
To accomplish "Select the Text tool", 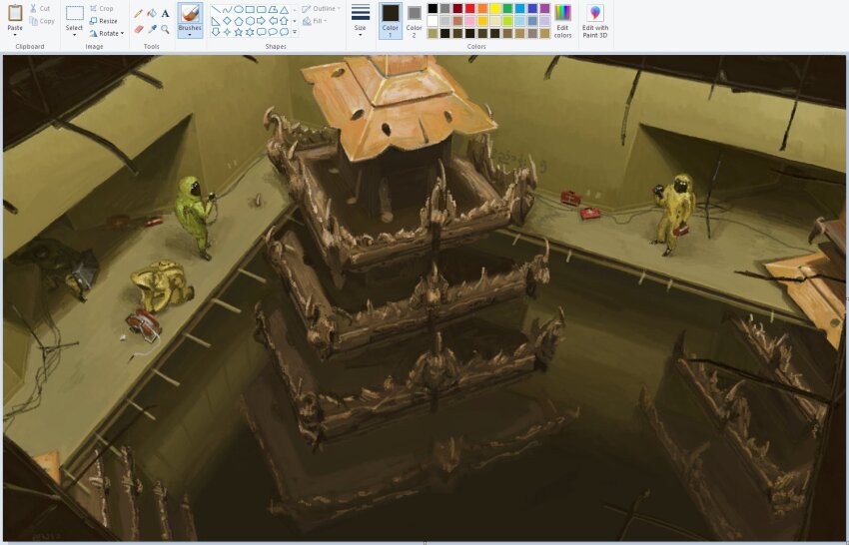I will coord(165,13).
